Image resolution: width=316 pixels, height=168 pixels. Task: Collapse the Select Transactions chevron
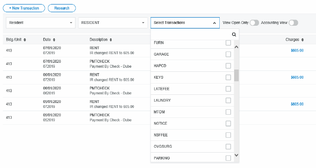point(214,23)
